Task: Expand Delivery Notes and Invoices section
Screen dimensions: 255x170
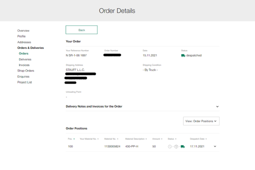Action: click(143, 107)
